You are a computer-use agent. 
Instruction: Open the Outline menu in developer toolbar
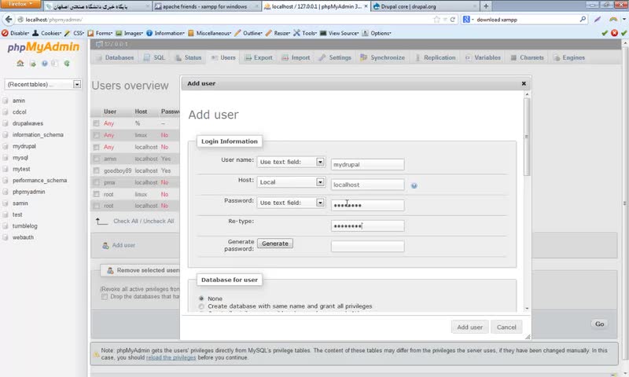point(248,33)
